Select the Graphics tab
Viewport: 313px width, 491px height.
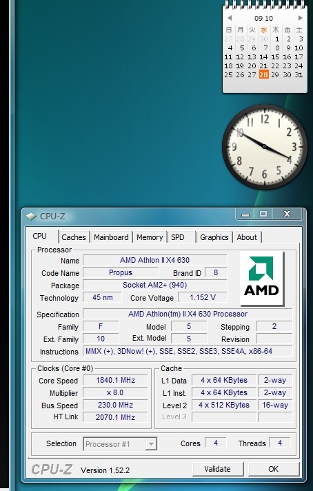tap(214, 237)
